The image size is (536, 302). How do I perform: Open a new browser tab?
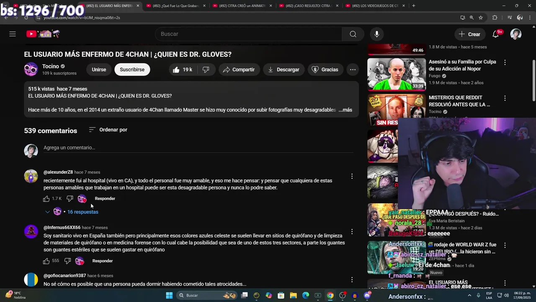coord(413,6)
